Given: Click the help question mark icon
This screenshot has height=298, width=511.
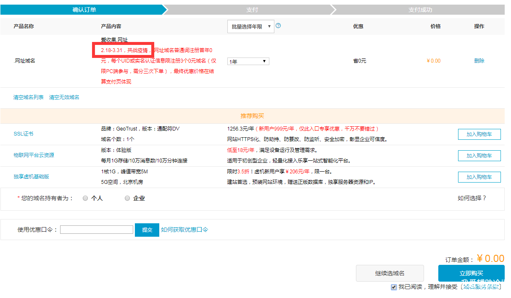Looking at the screenshot, I should pyautogui.click(x=278, y=26).
